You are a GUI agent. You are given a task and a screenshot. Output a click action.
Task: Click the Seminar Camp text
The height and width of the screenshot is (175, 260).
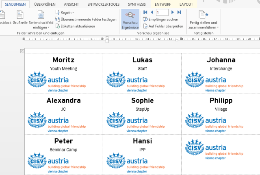pyautogui.click(x=63, y=150)
